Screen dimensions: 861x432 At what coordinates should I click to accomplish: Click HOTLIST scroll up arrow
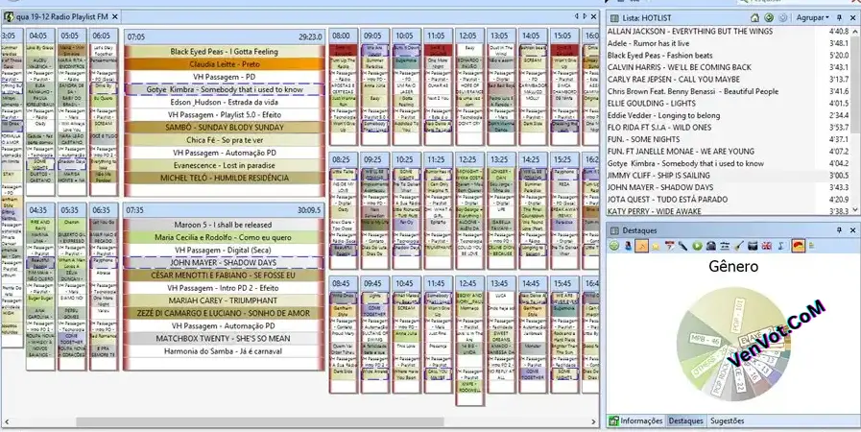click(854, 31)
